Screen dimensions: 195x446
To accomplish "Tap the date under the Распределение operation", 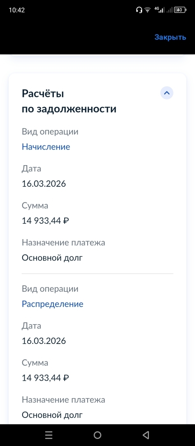I will tap(44, 341).
